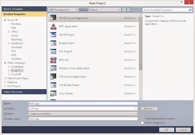Confirm with the OK button

coord(167,130)
